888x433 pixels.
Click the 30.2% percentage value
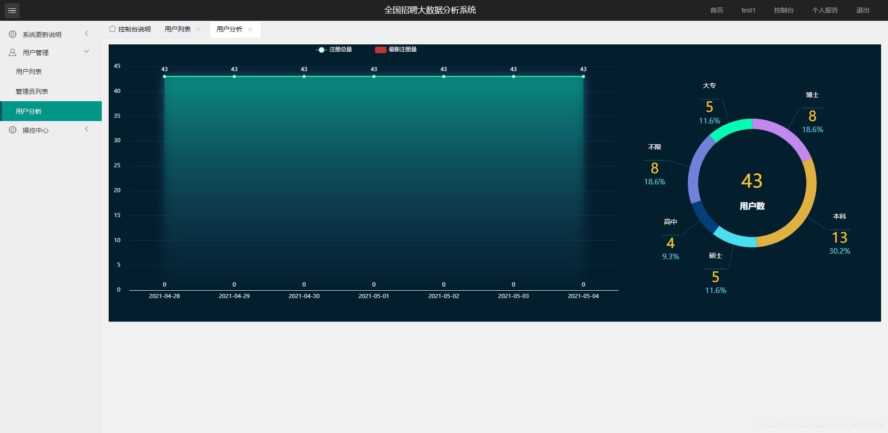click(839, 251)
